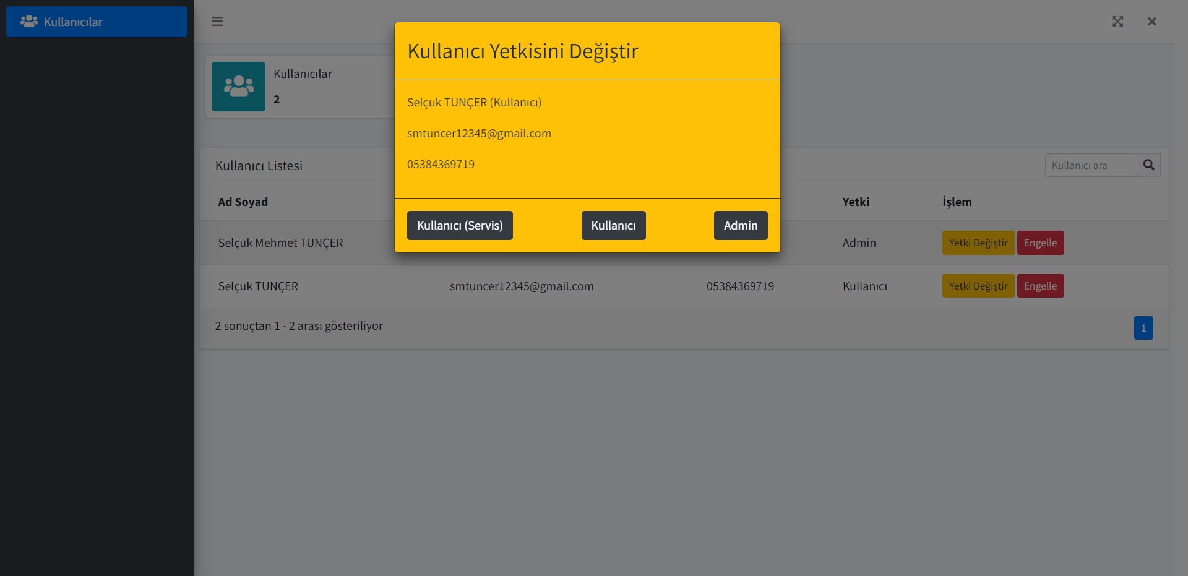
Task: Assign the Kullanıcı (Servis) role
Action: coord(459,225)
